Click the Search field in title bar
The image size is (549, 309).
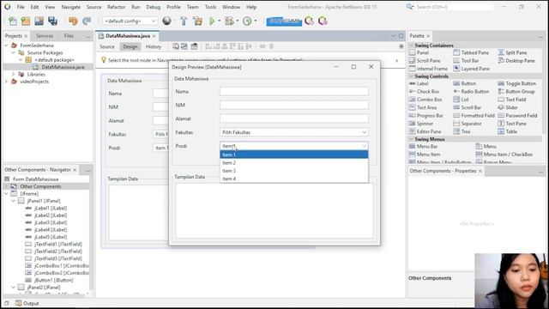click(454, 7)
